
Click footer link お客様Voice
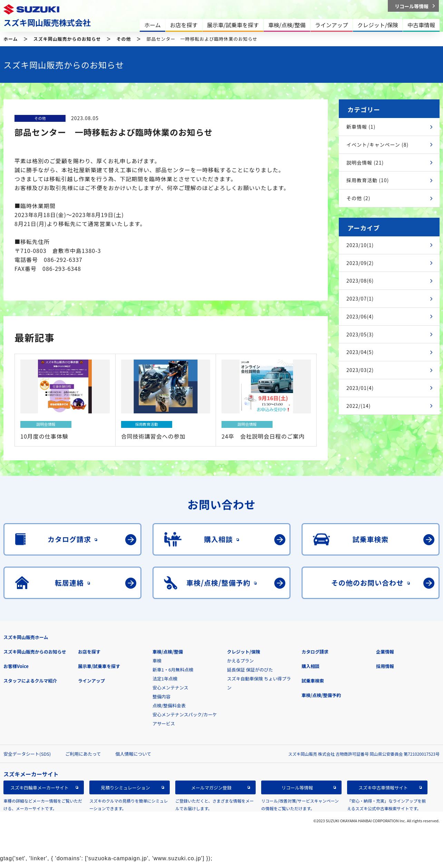16,666
